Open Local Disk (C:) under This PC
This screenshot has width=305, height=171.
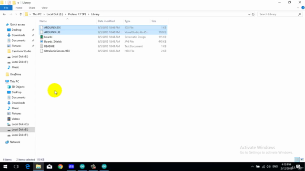[20, 124]
